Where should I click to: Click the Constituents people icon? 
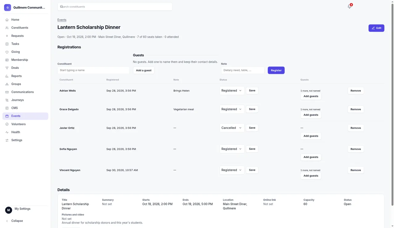pyautogui.click(x=7, y=28)
